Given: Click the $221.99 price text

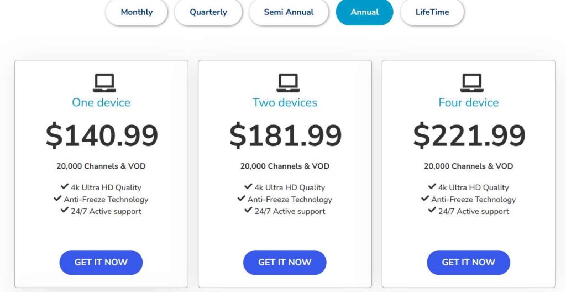Looking at the screenshot, I should [x=469, y=135].
